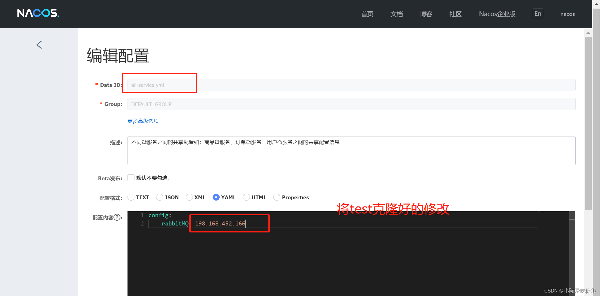Open the 文档 menu item
The image size is (600, 296).
pyautogui.click(x=396, y=14)
